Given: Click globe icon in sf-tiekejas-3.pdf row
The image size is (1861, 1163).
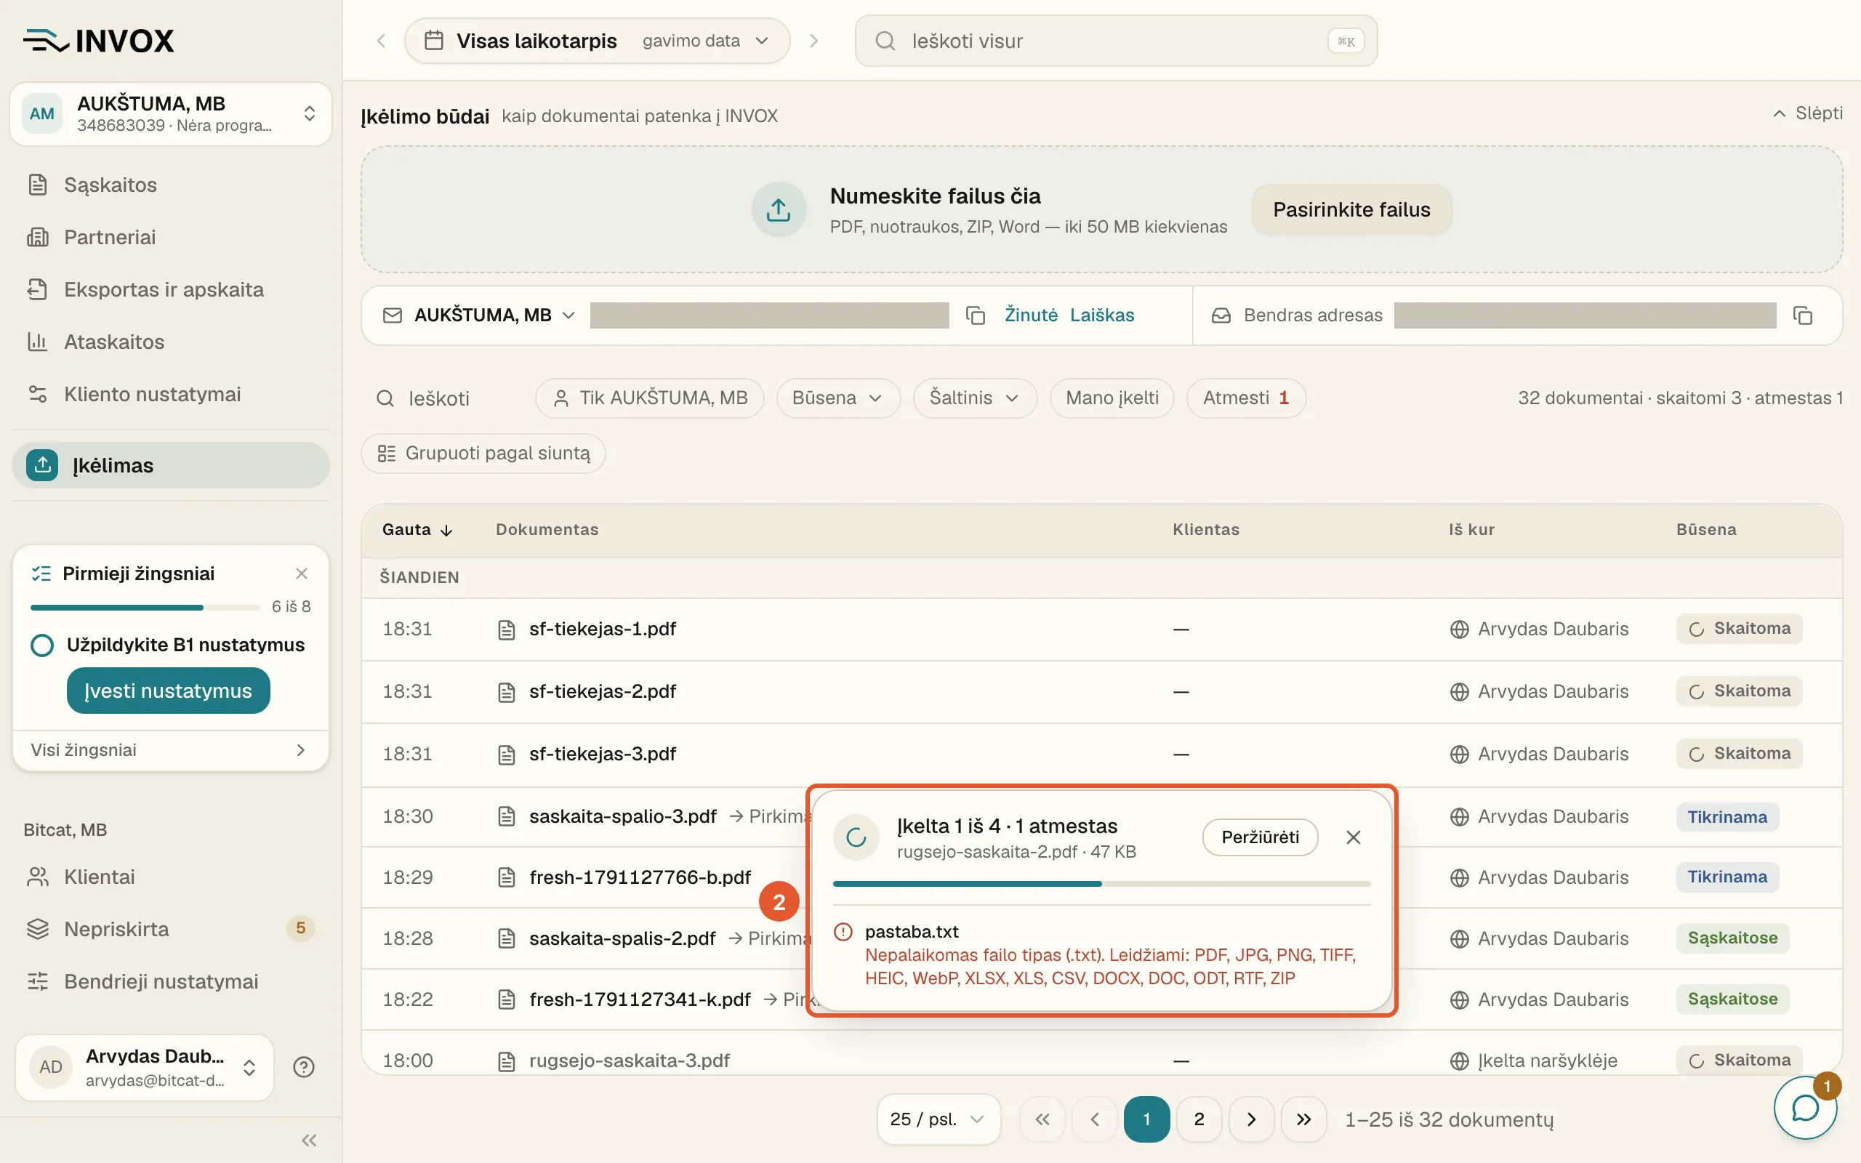Looking at the screenshot, I should point(1459,754).
